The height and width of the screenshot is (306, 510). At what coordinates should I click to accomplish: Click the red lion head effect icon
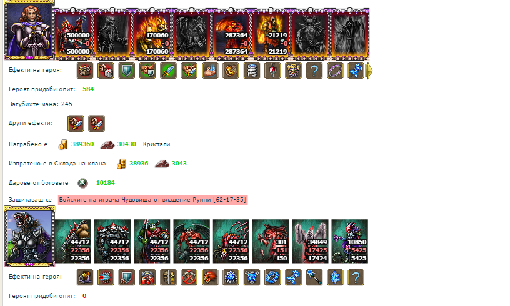tap(210, 277)
